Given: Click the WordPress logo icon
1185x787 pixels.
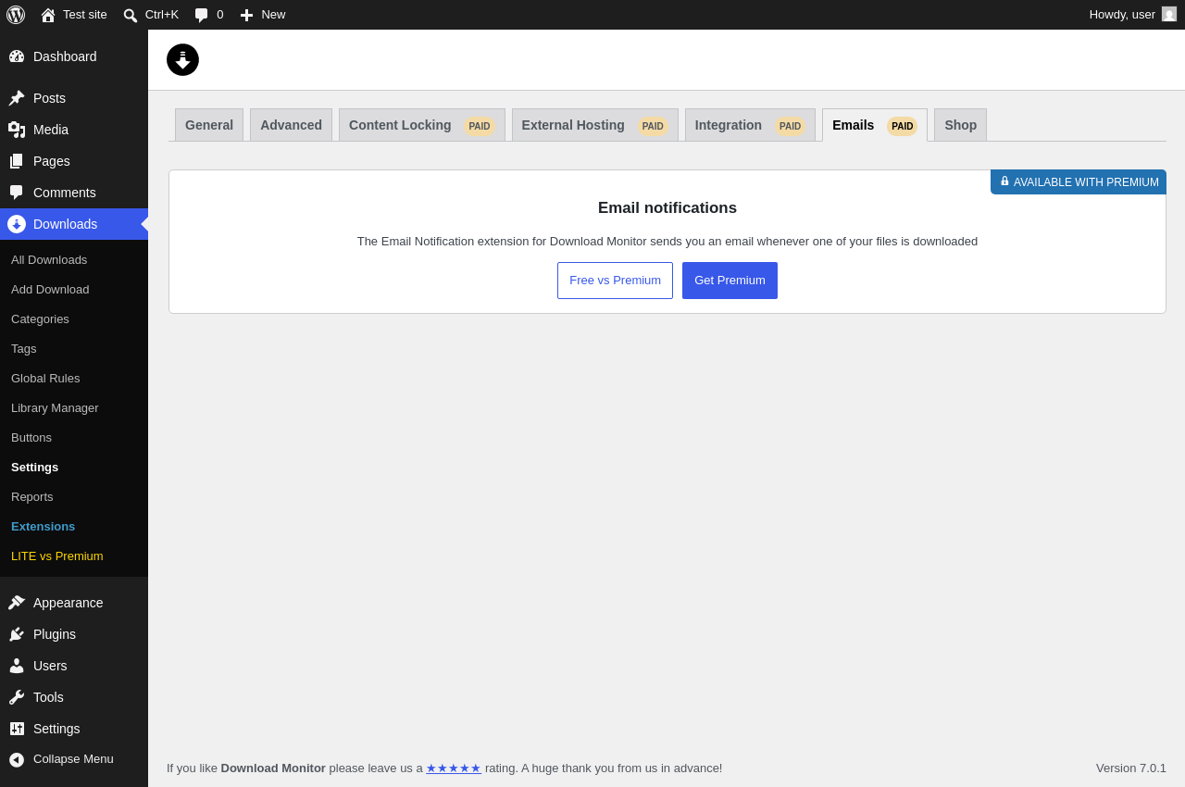Looking at the screenshot, I should pos(16,15).
